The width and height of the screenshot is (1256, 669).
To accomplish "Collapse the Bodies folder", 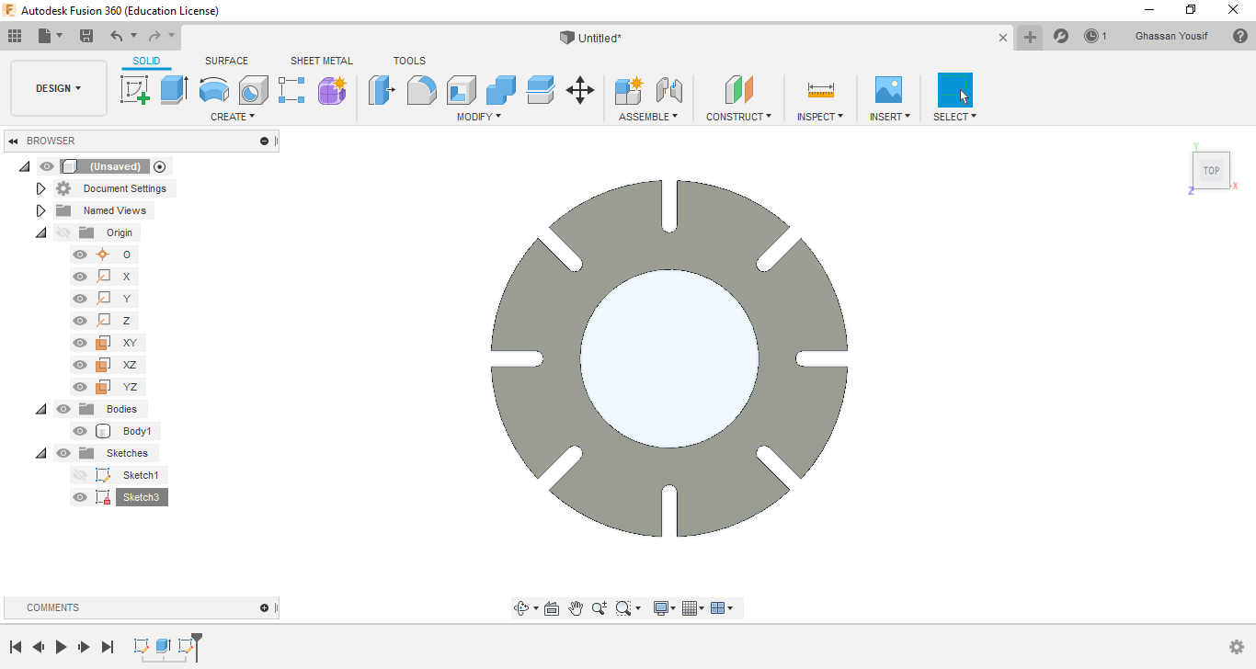I will pos(40,409).
